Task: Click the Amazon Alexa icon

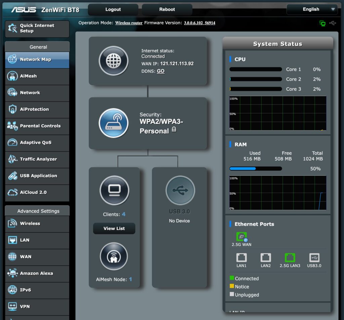Action: (x=12, y=273)
